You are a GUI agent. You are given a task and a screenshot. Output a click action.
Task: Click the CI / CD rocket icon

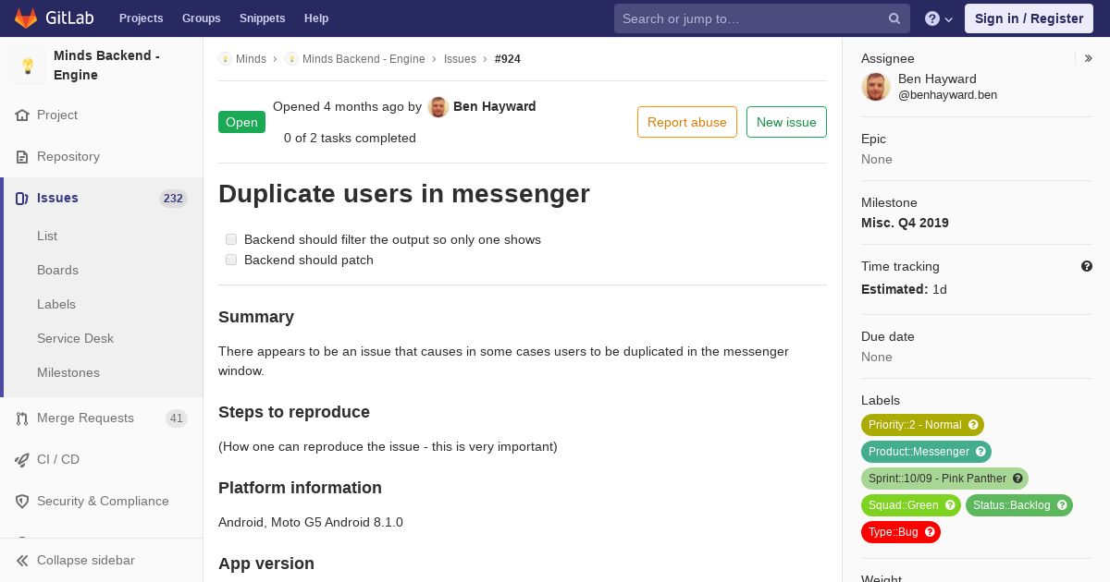point(22,460)
